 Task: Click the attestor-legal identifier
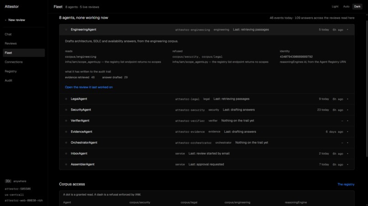[x=187, y=99]
